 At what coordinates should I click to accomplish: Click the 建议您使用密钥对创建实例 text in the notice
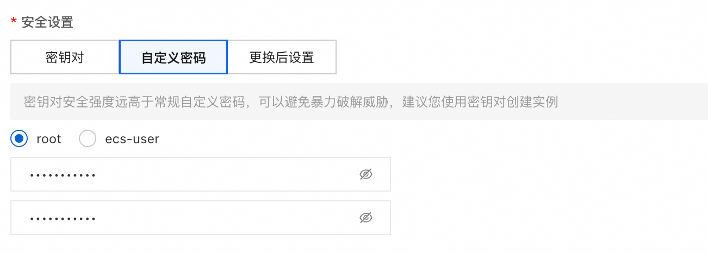click(x=480, y=102)
